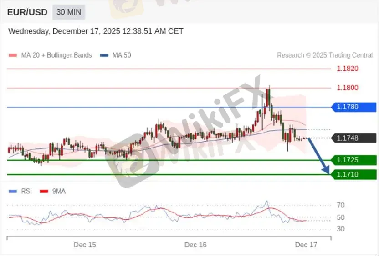Image resolution: width=379 pixels, height=256 pixels.
Task: Click the 1.1820 resistance level label
Action: 348,69
